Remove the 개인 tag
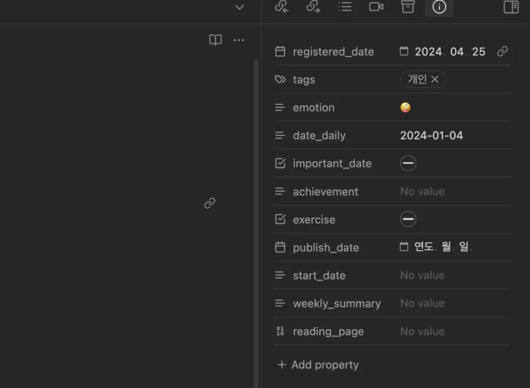The height and width of the screenshot is (388, 530). click(435, 79)
